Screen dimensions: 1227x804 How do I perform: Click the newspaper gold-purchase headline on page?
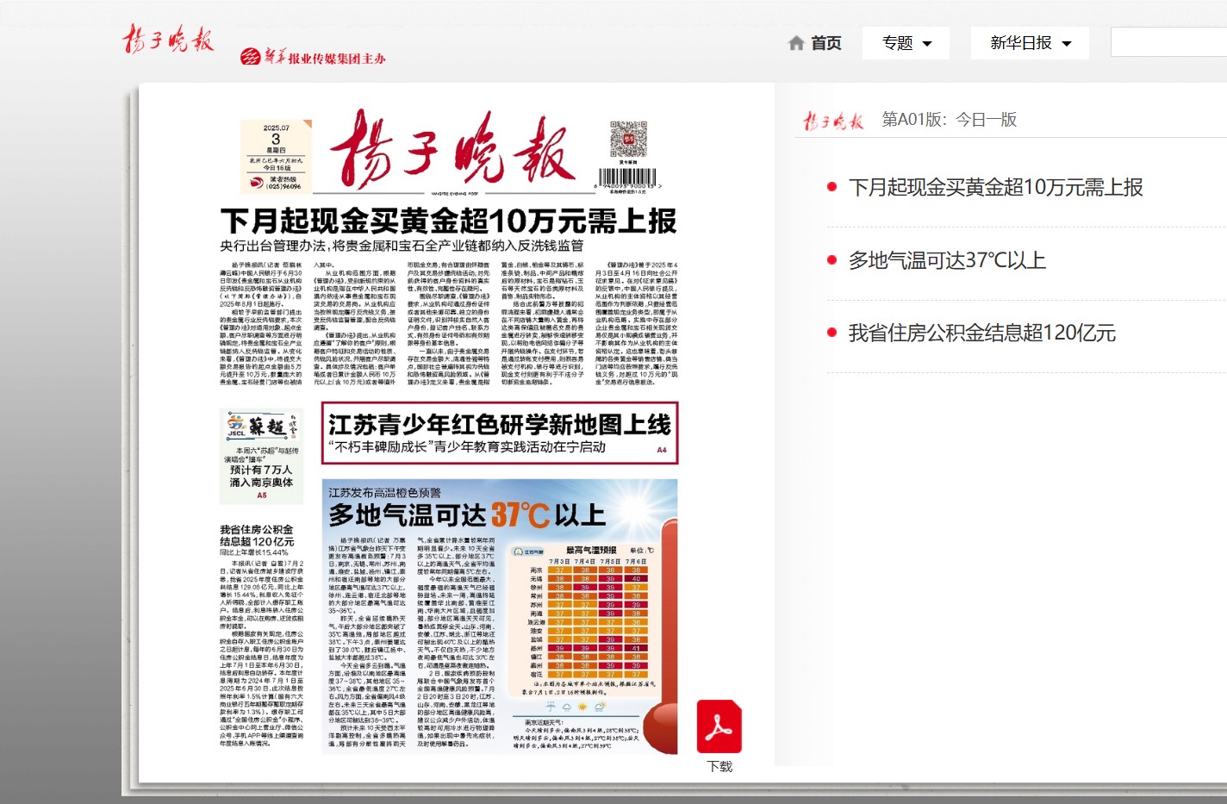tap(448, 221)
